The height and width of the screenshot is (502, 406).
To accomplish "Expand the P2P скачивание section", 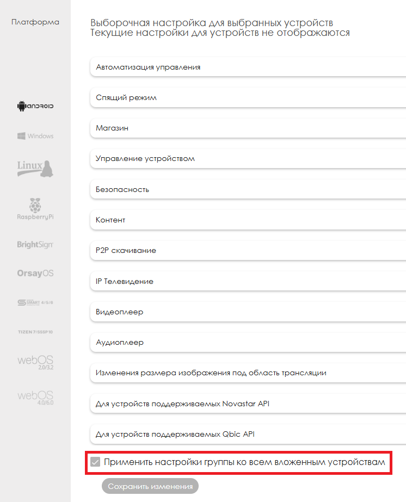I will (x=248, y=251).
